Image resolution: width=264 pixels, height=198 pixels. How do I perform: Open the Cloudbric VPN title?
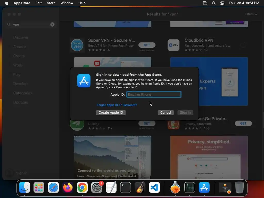coord(199,40)
